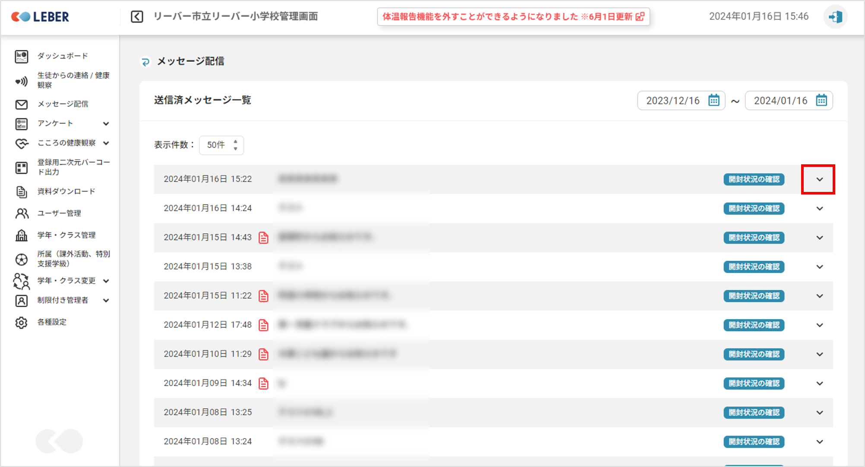The image size is (865, 467).
Task: Click the 登録用二次元バーコード出力 icon
Action: point(21,167)
